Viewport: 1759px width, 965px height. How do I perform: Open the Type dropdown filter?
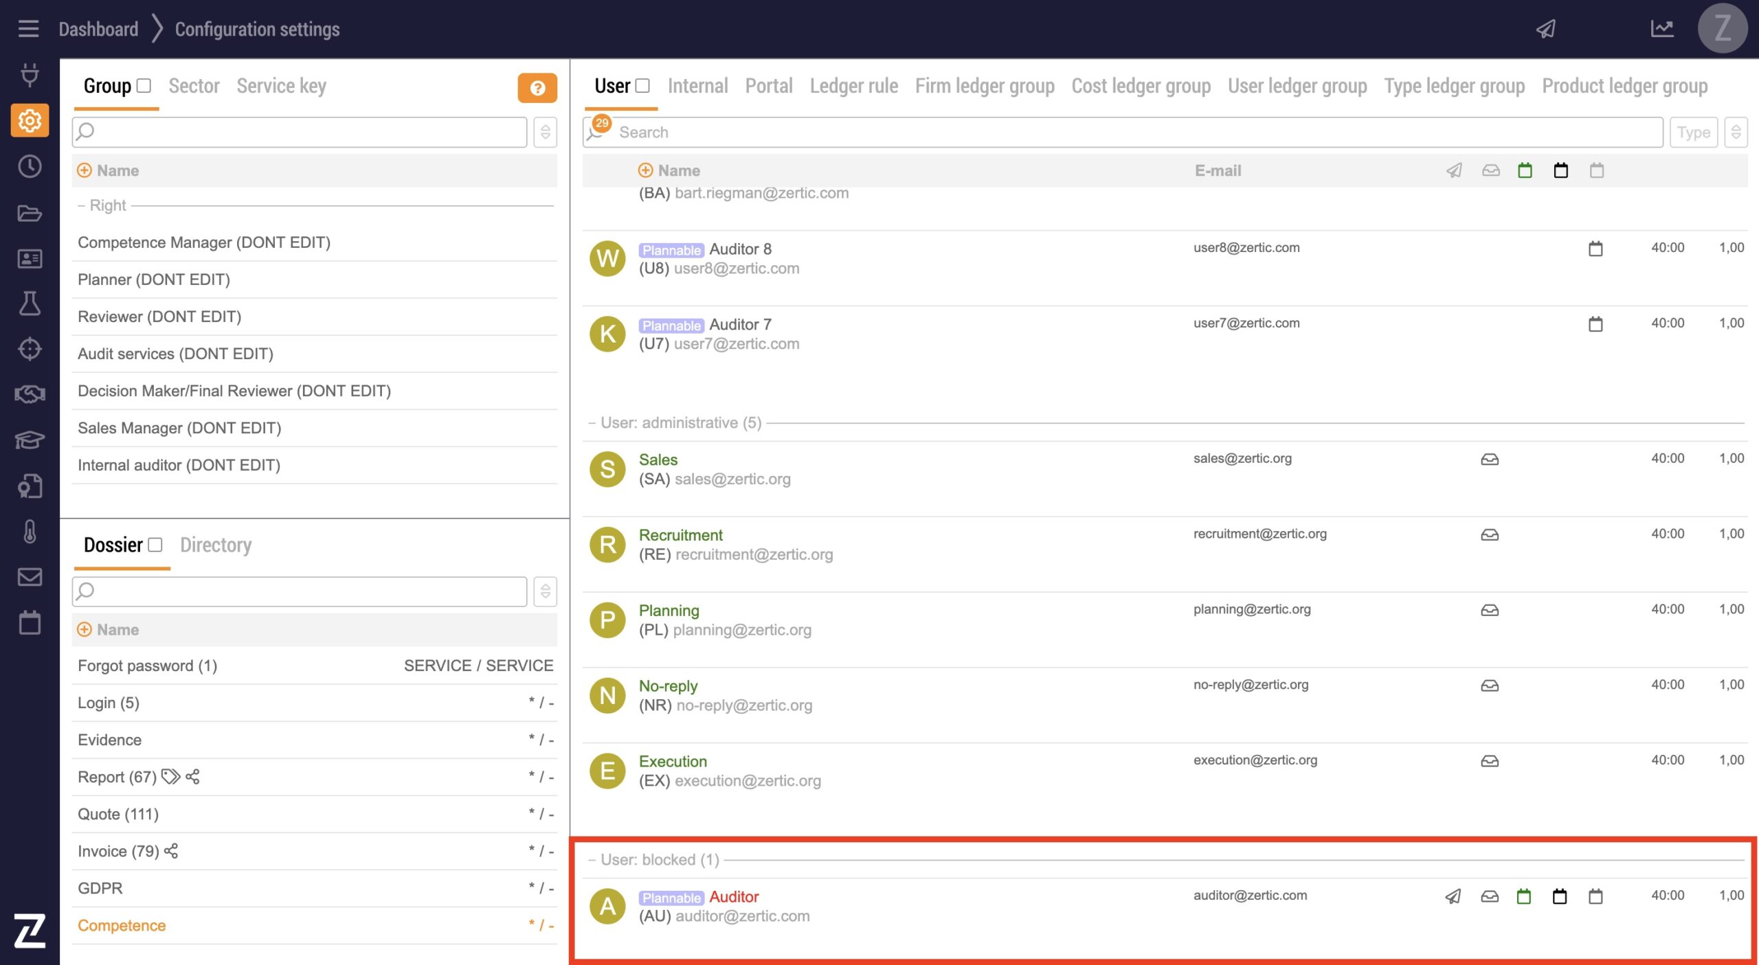[x=1693, y=132]
